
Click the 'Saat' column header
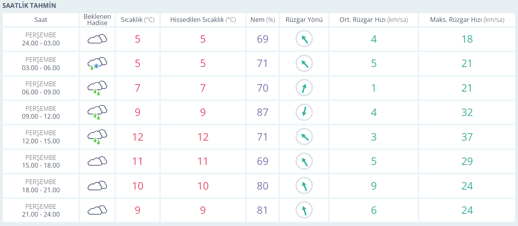pos(41,20)
